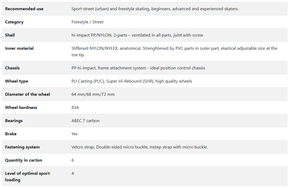Click the 64 mm/68 mm/72 mm value
This screenshot has width=290, height=188.
click(93, 94)
